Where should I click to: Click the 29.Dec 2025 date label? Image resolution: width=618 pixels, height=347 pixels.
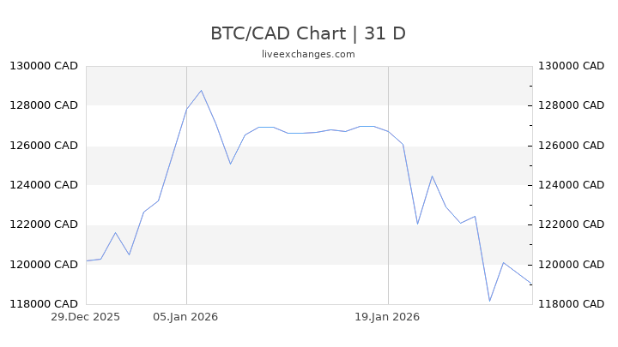click(86, 316)
